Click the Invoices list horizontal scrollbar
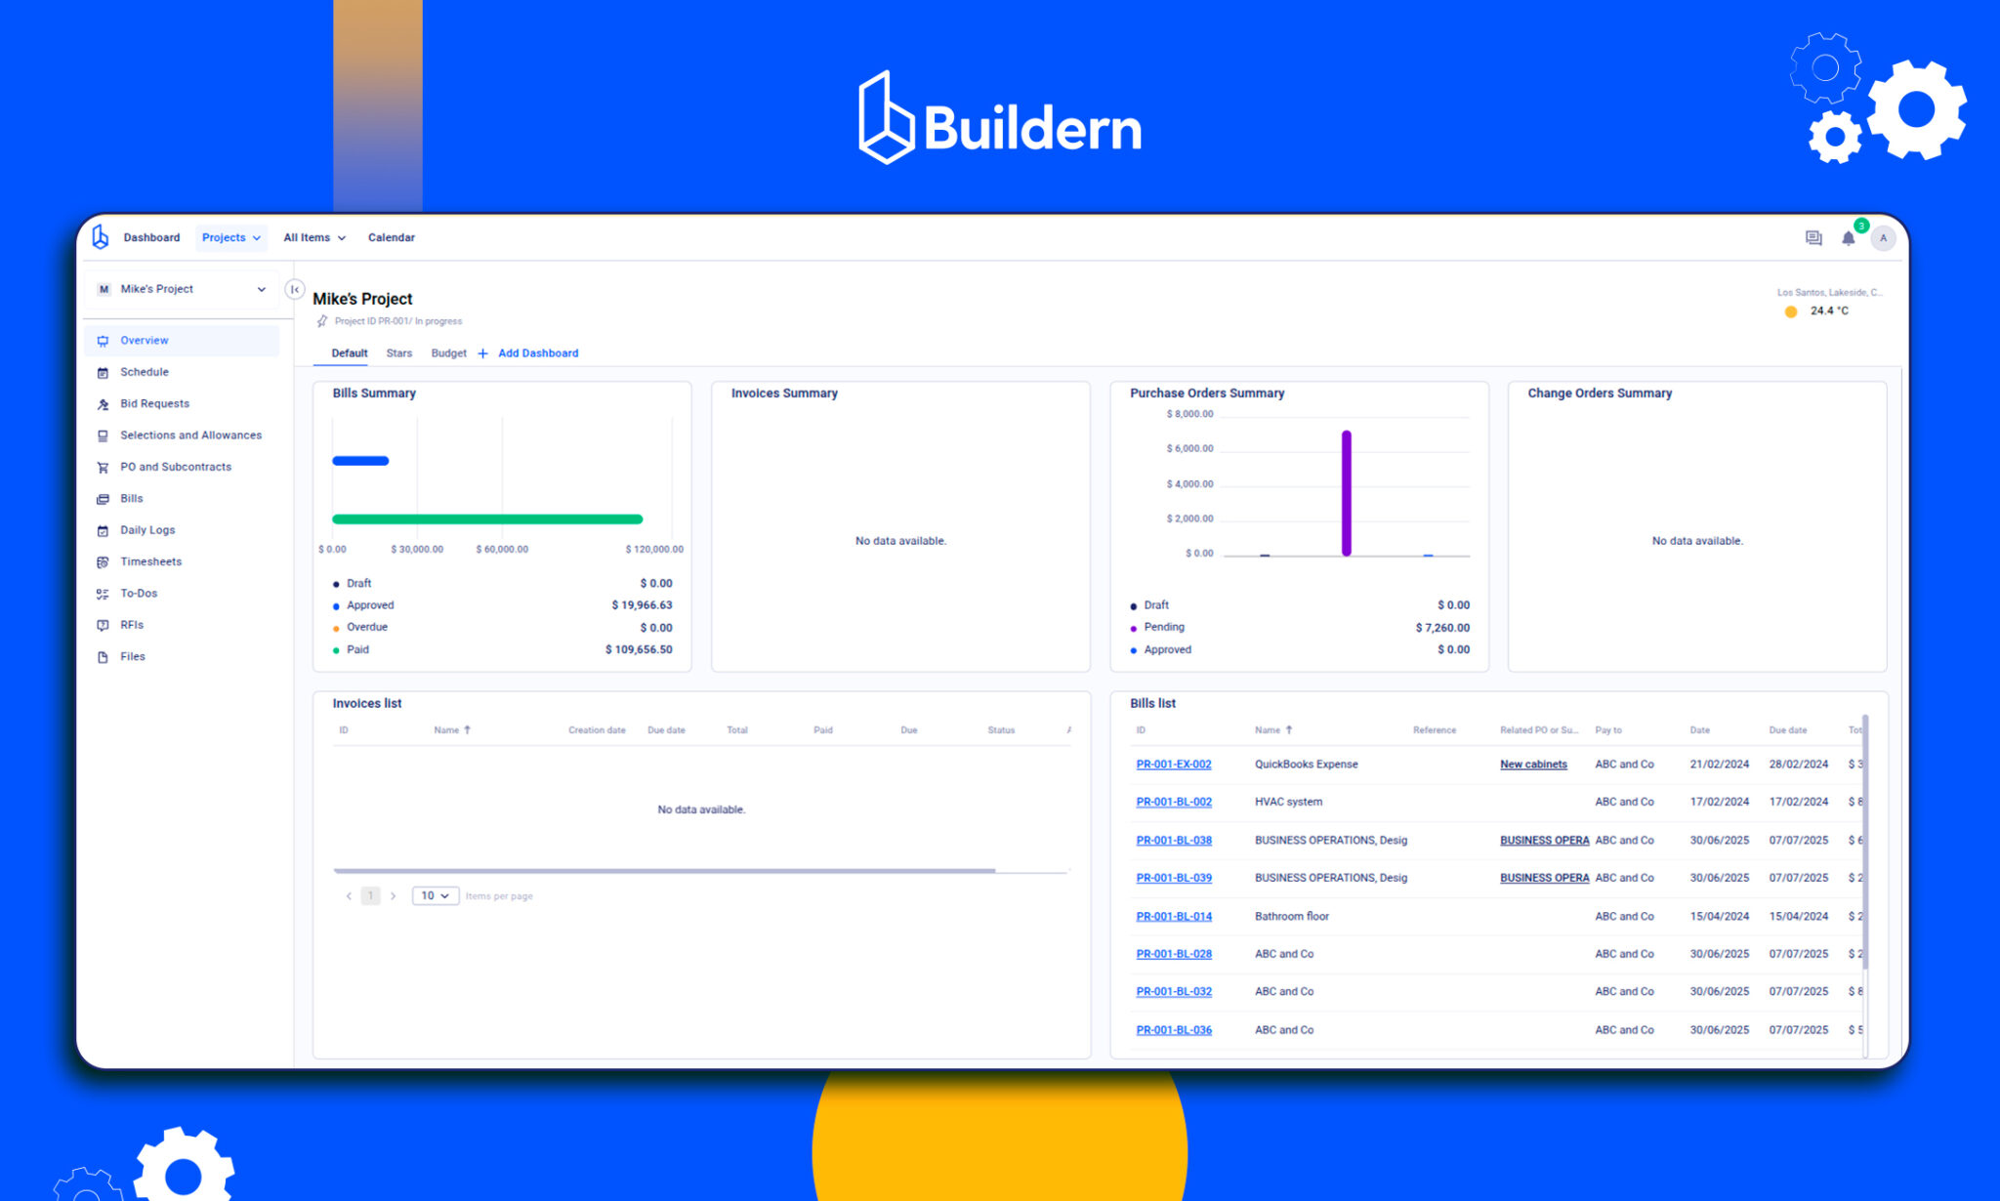2000x1201 pixels. click(x=664, y=870)
